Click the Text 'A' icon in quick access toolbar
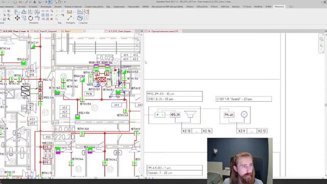 pos(35,2)
